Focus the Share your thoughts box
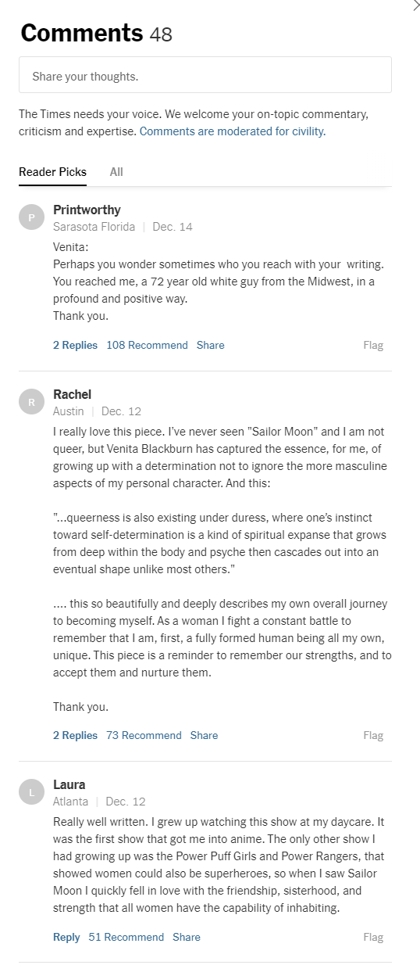420x965 pixels. (x=205, y=76)
